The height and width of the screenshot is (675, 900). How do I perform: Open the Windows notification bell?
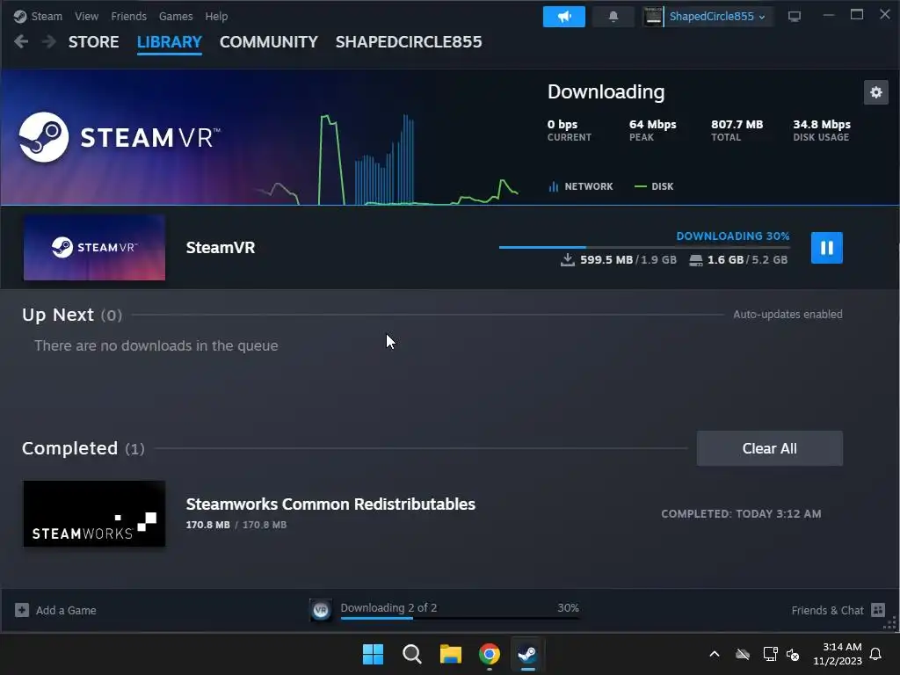pos(876,654)
